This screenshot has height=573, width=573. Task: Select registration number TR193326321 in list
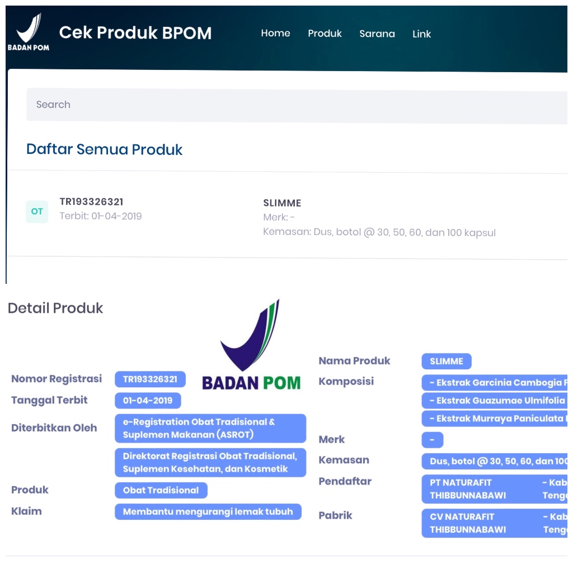(91, 201)
